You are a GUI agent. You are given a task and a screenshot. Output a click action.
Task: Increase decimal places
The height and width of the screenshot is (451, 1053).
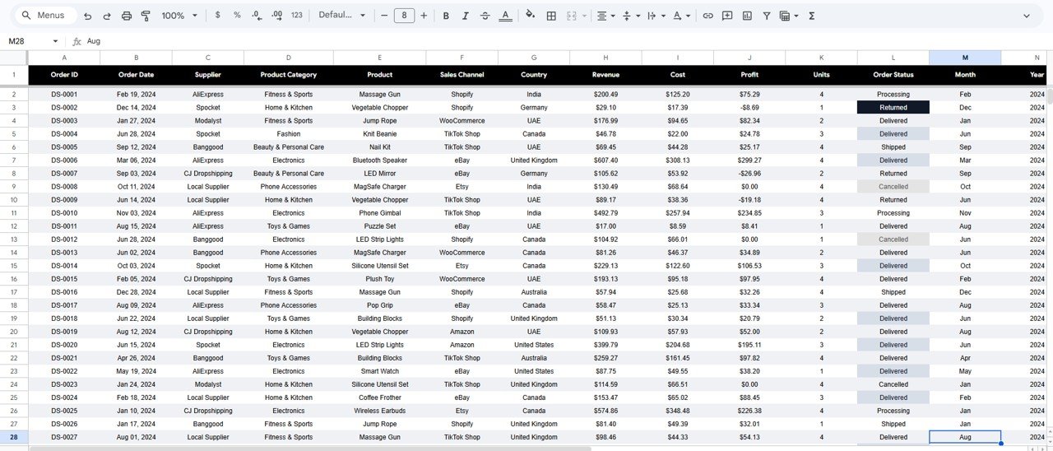tap(276, 16)
